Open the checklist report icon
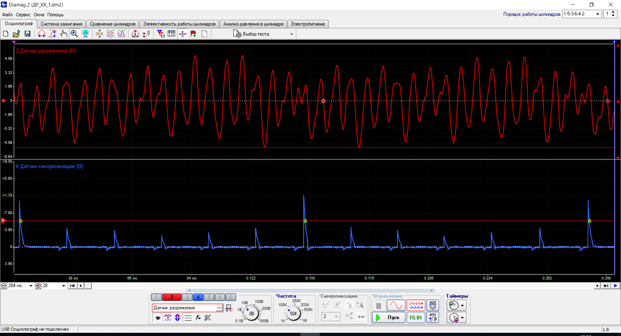Viewport: 621px width, 336px height. point(204,34)
